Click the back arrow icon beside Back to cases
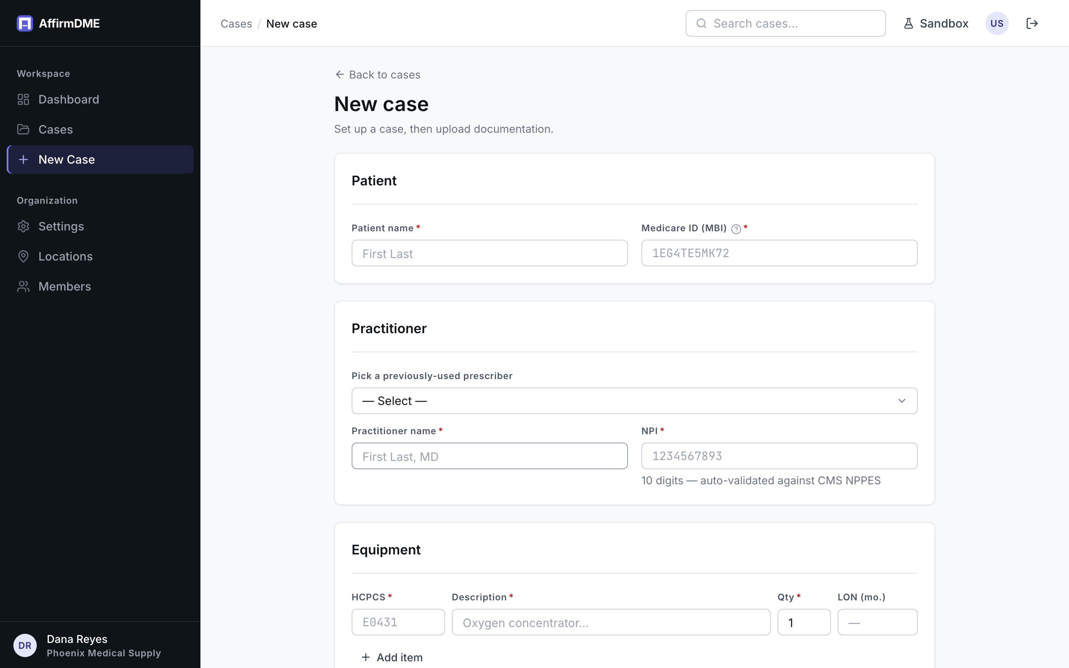Viewport: 1069px width, 668px height. (339, 74)
